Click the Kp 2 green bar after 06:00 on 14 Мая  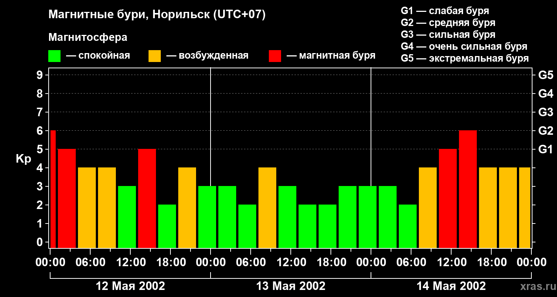tap(408, 226)
